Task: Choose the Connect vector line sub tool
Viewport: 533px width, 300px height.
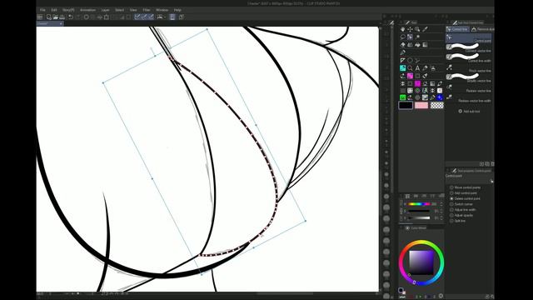Action: pyautogui.click(x=469, y=48)
